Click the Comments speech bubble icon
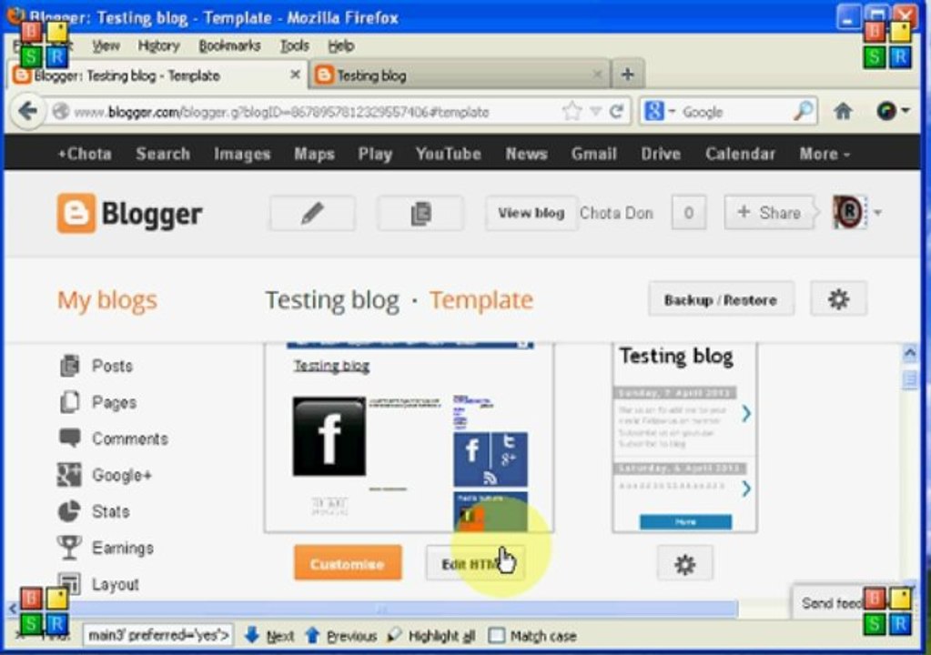931x655 pixels. click(69, 438)
